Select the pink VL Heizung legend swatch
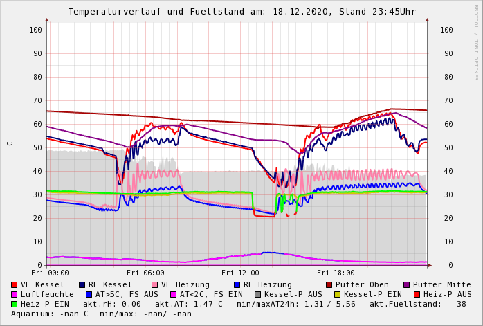 tap(155, 284)
